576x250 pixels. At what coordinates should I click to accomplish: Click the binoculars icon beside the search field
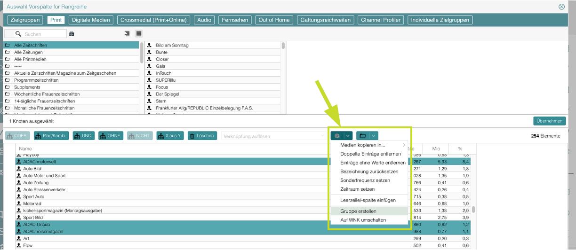click(72, 34)
